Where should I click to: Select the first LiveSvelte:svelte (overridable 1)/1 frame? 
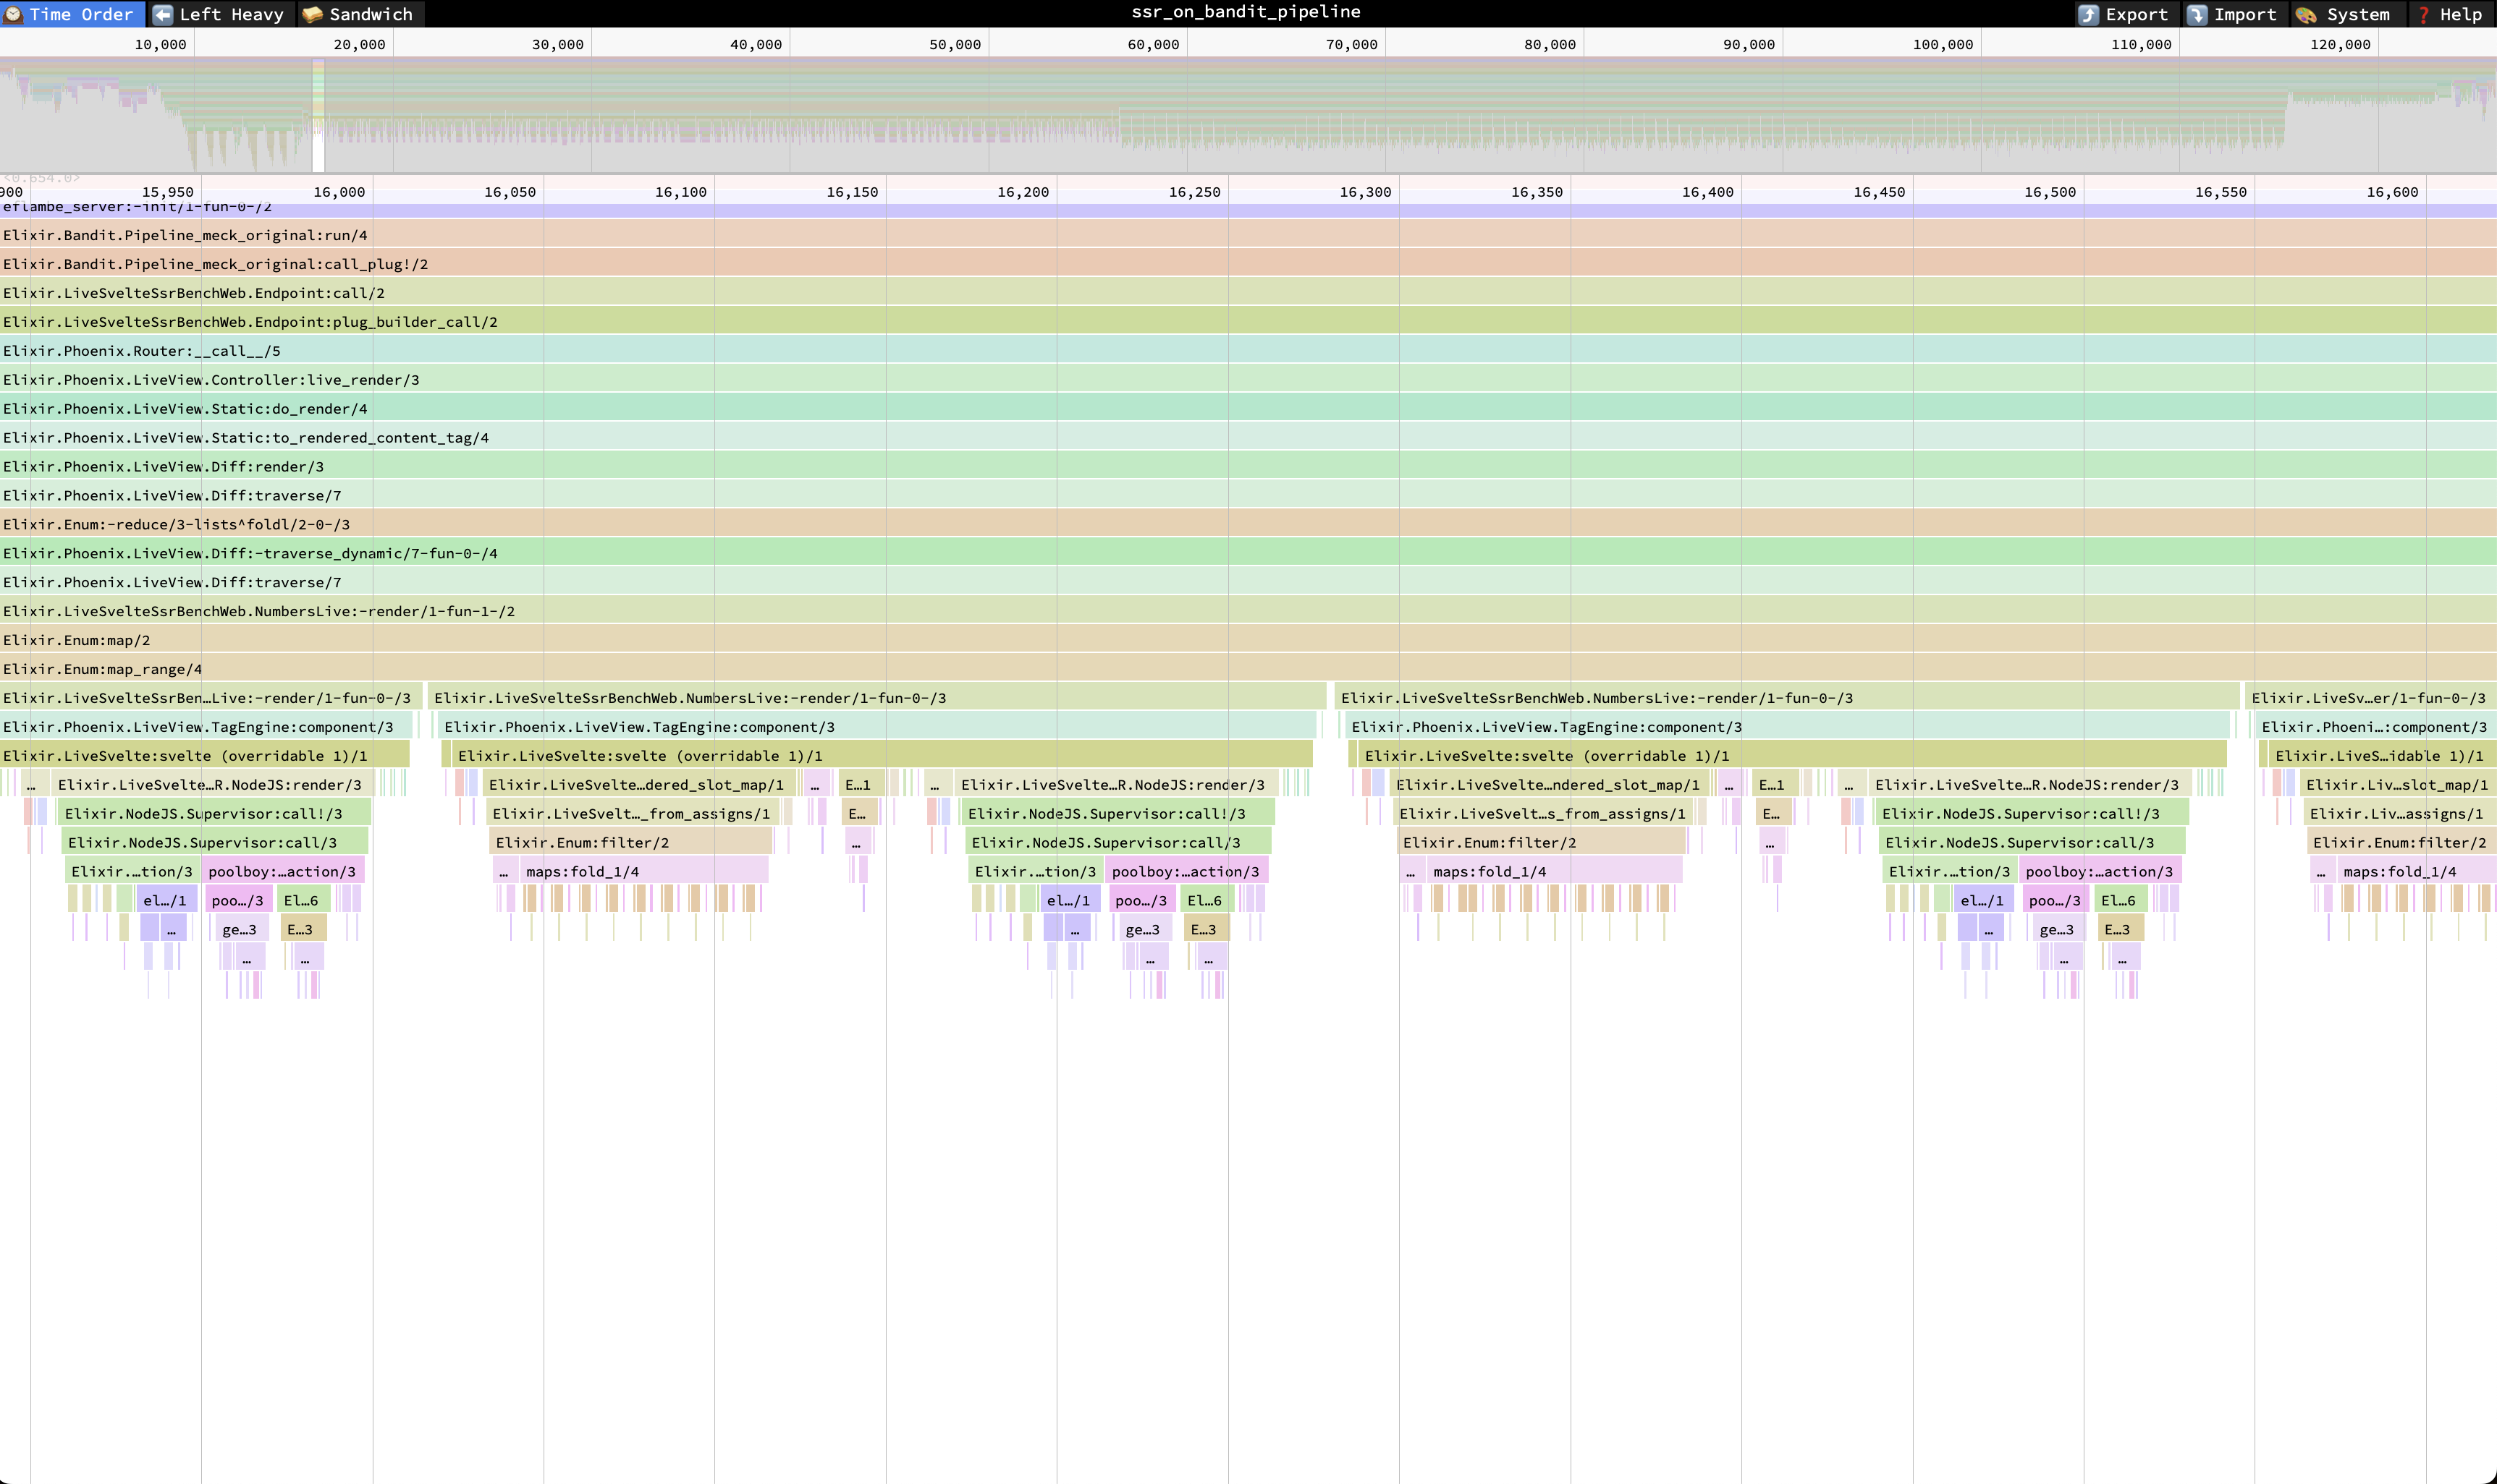(x=204, y=756)
